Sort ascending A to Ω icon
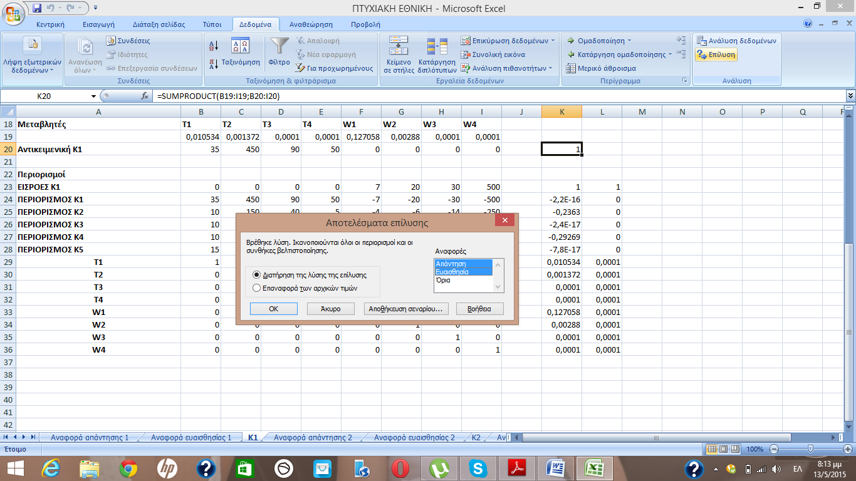856x481 pixels. pyautogui.click(x=213, y=45)
